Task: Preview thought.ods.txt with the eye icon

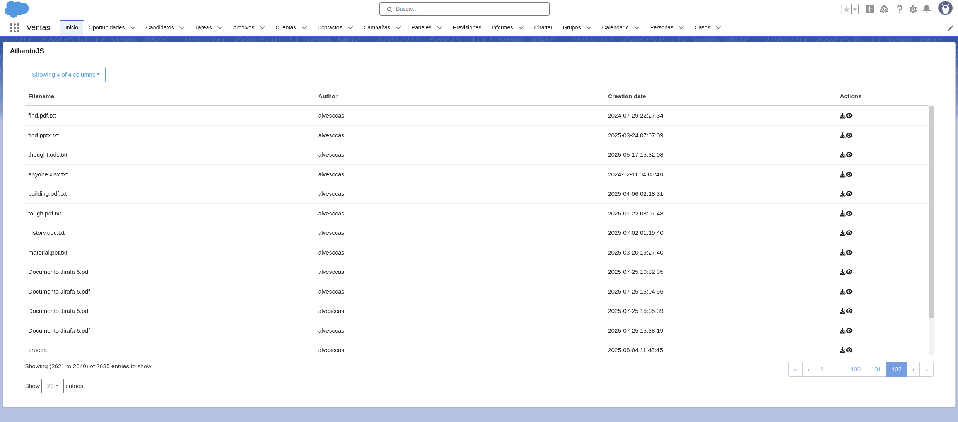Action: click(x=849, y=155)
